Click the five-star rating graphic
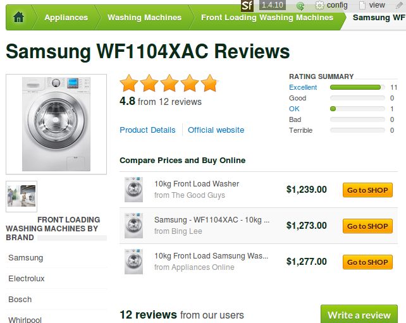The image size is (406, 323). click(169, 83)
